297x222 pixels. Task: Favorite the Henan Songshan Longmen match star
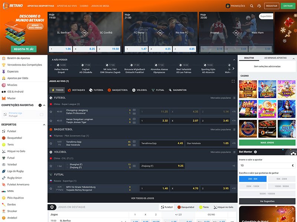[51, 121]
